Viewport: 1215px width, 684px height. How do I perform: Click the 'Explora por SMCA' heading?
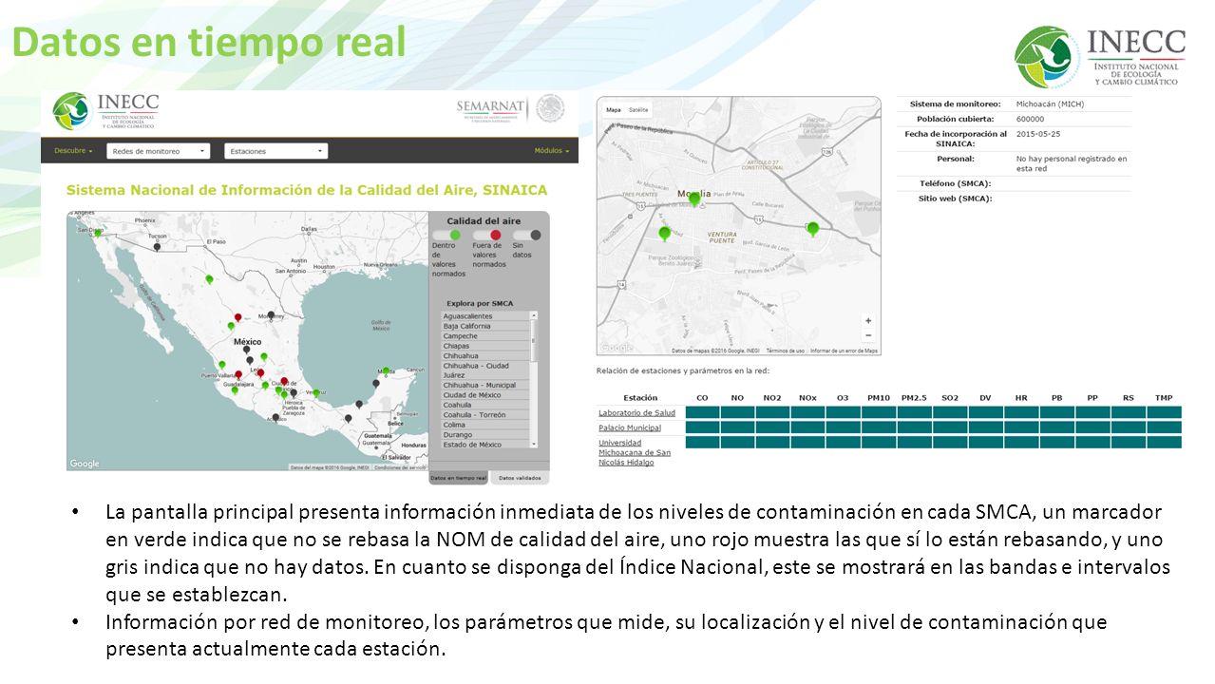tap(480, 303)
